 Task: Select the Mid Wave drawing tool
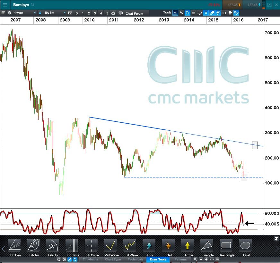point(111,248)
